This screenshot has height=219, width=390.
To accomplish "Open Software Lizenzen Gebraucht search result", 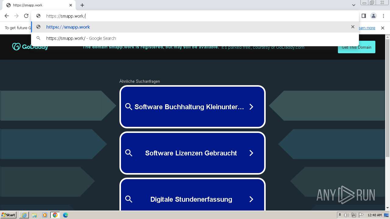I will click(193, 153).
